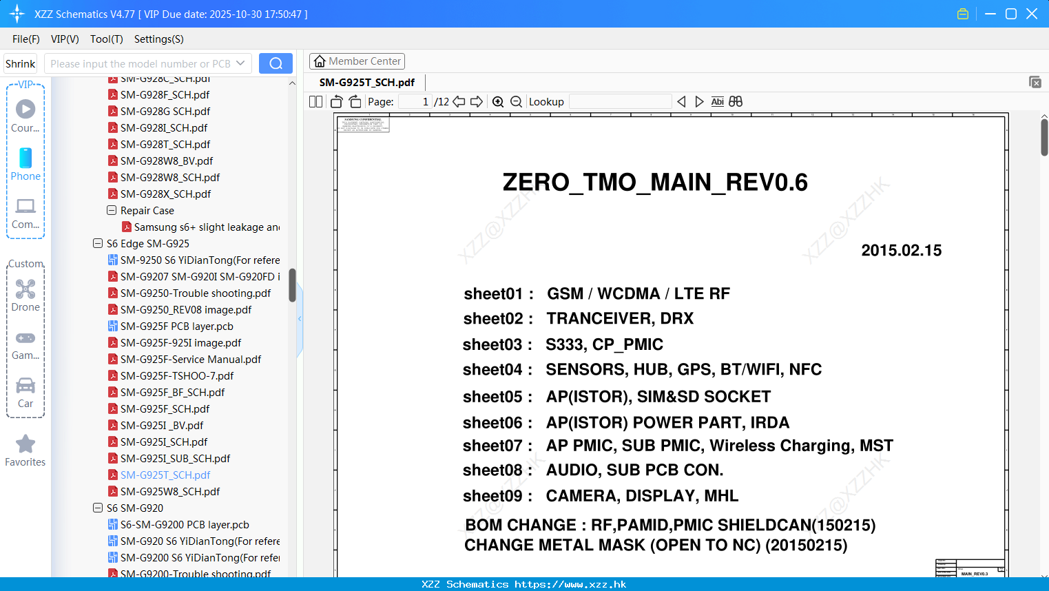Click the Lookup text field
The width and height of the screenshot is (1049, 591).
620,102
